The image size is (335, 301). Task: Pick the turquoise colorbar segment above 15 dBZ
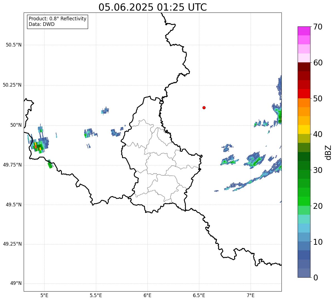[x=304, y=219]
